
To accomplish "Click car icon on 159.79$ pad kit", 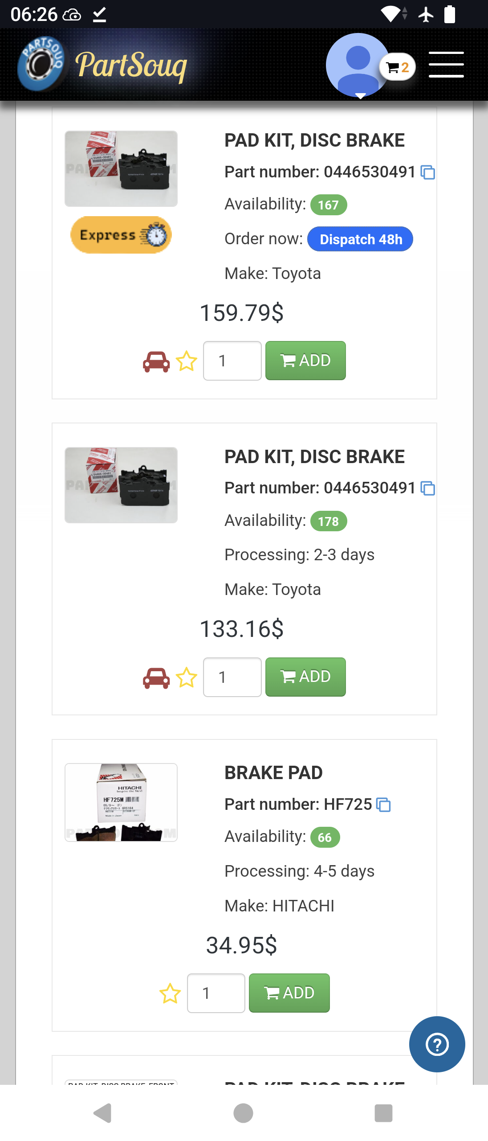I will coord(156,361).
